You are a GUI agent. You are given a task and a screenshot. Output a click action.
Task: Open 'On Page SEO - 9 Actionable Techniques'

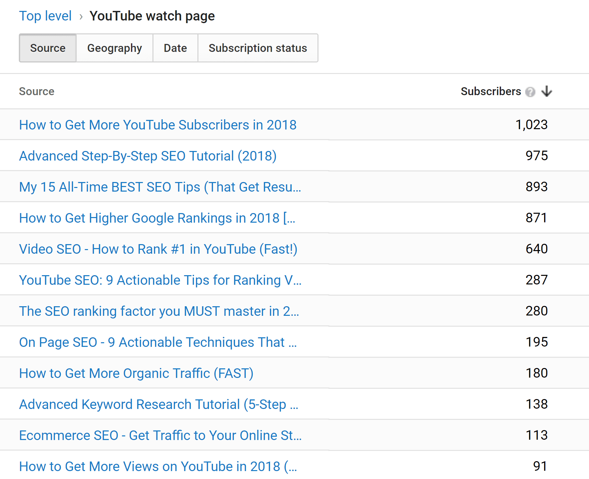pyautogui.click(x=158, y=342)
